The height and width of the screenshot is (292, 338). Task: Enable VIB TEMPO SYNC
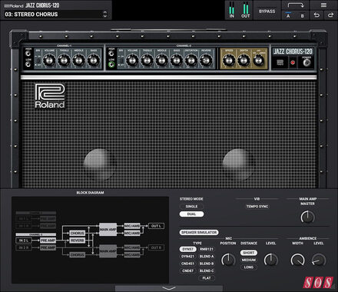click(x=257, y=207)
